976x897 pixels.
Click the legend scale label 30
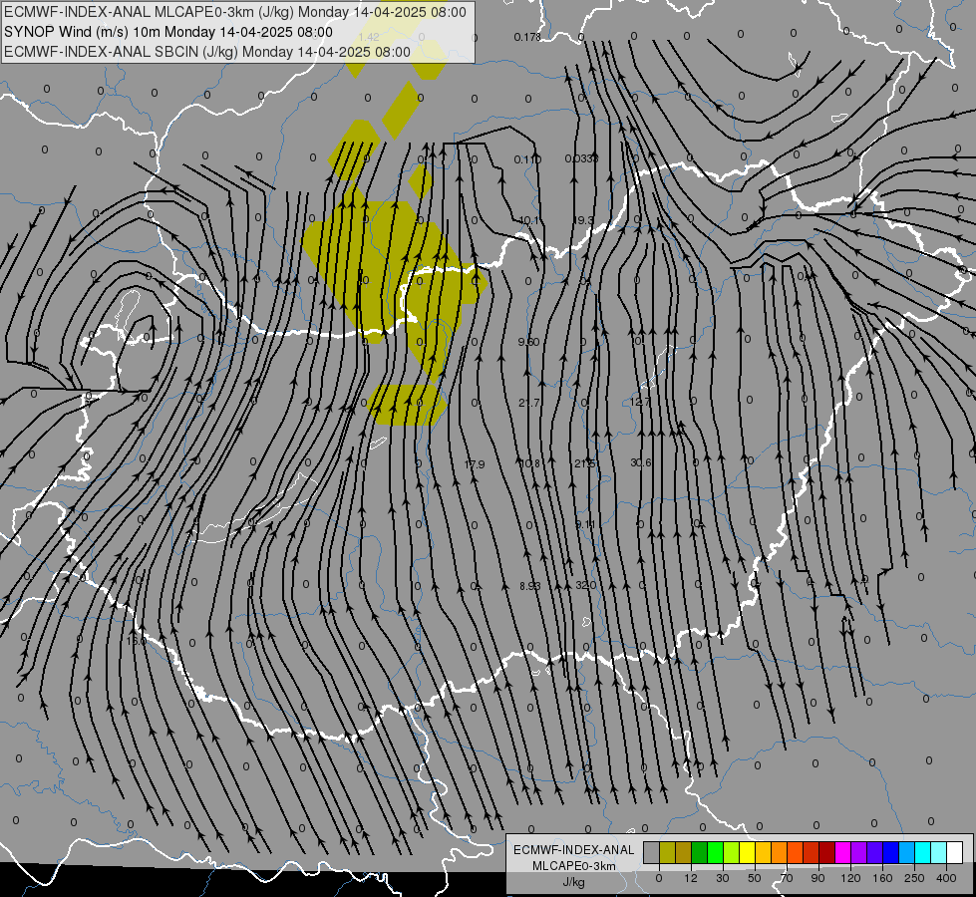tap(722, 878)
